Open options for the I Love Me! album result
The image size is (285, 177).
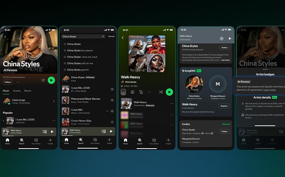(107, 111)
